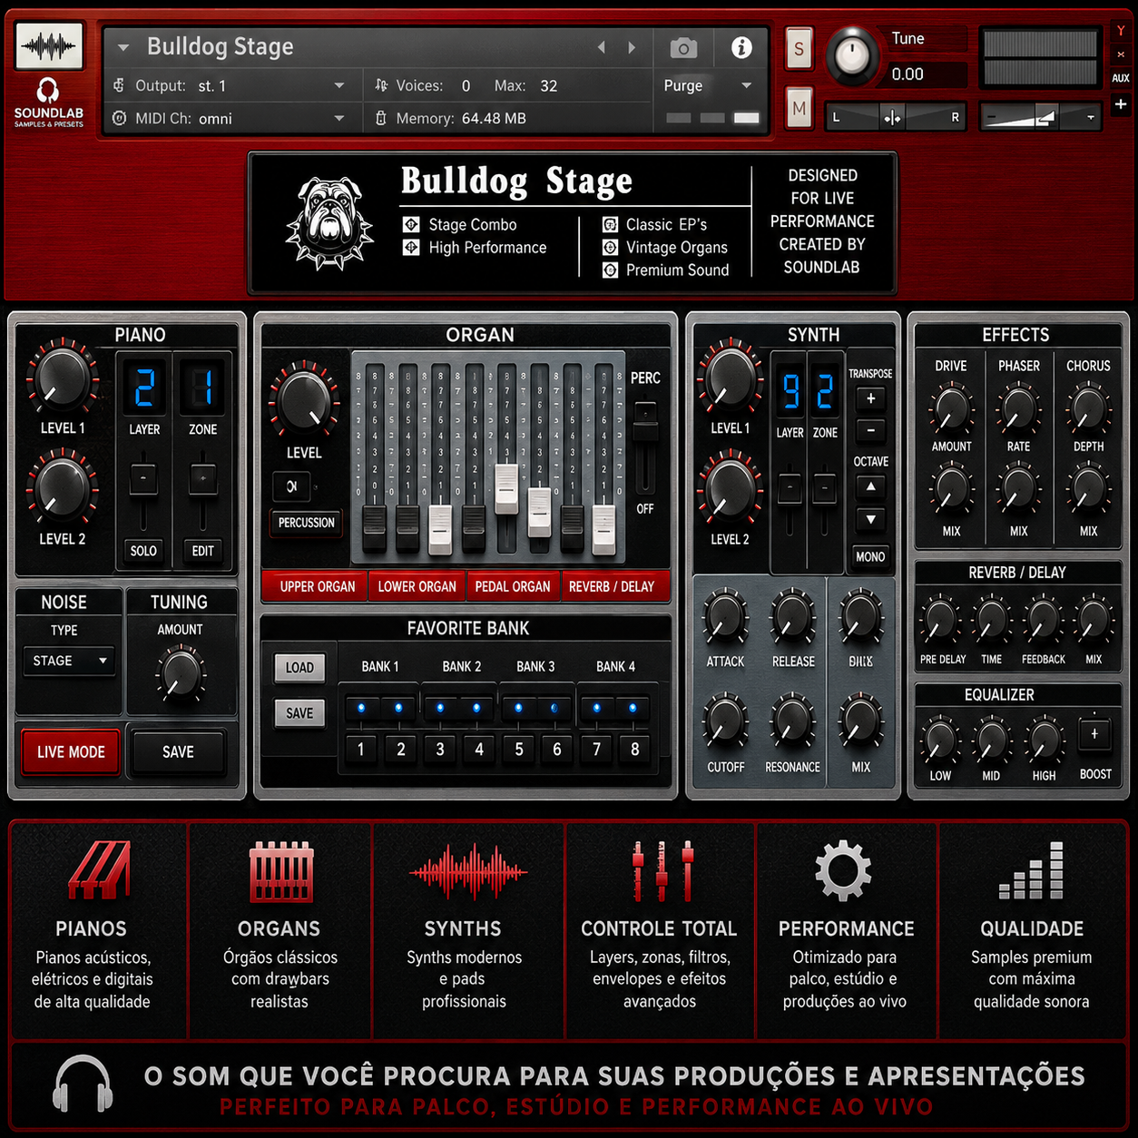Click the Pianos keys icon
Viewport: 1138px width, 1138px height.
click(x=99, y=870)
